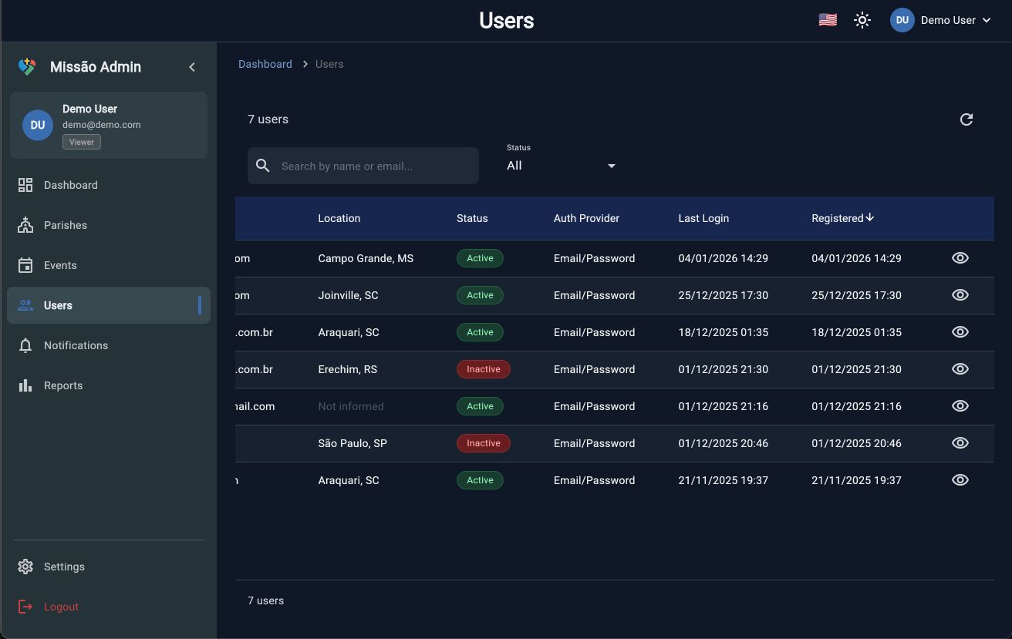1012x639 pixels.
Task: Toggle light mode with the sun icon
Action: click(862, 20)
